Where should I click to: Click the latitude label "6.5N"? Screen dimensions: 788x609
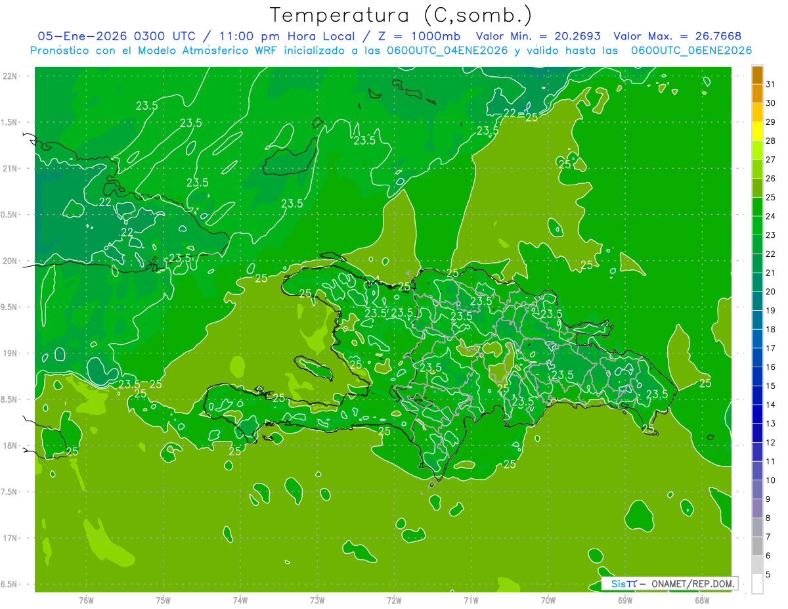click(10, 585)
